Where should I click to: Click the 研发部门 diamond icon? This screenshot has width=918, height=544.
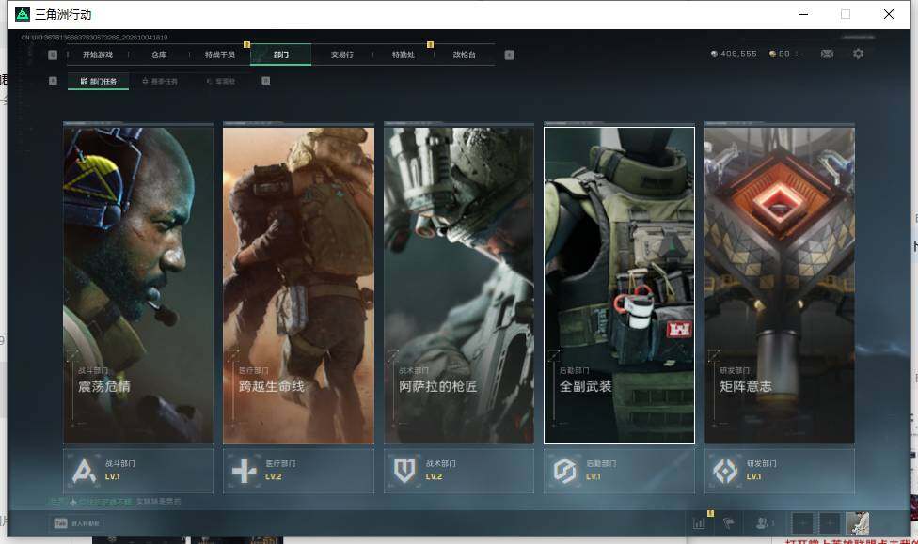(725, 471)
